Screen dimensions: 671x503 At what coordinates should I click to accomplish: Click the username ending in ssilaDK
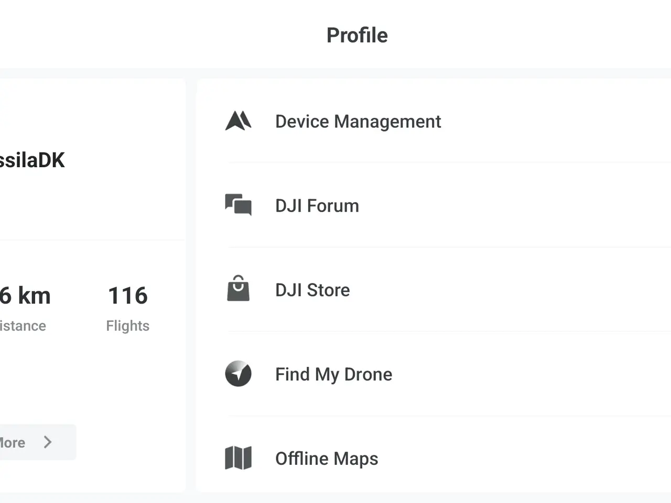32,160
